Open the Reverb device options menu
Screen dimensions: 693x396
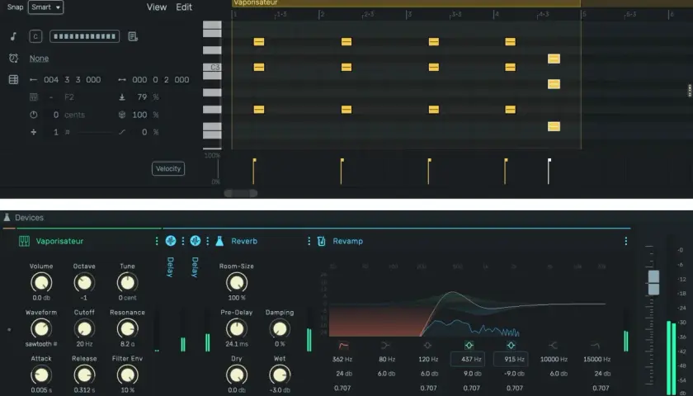pyautogui.click(x=309, y=241)
